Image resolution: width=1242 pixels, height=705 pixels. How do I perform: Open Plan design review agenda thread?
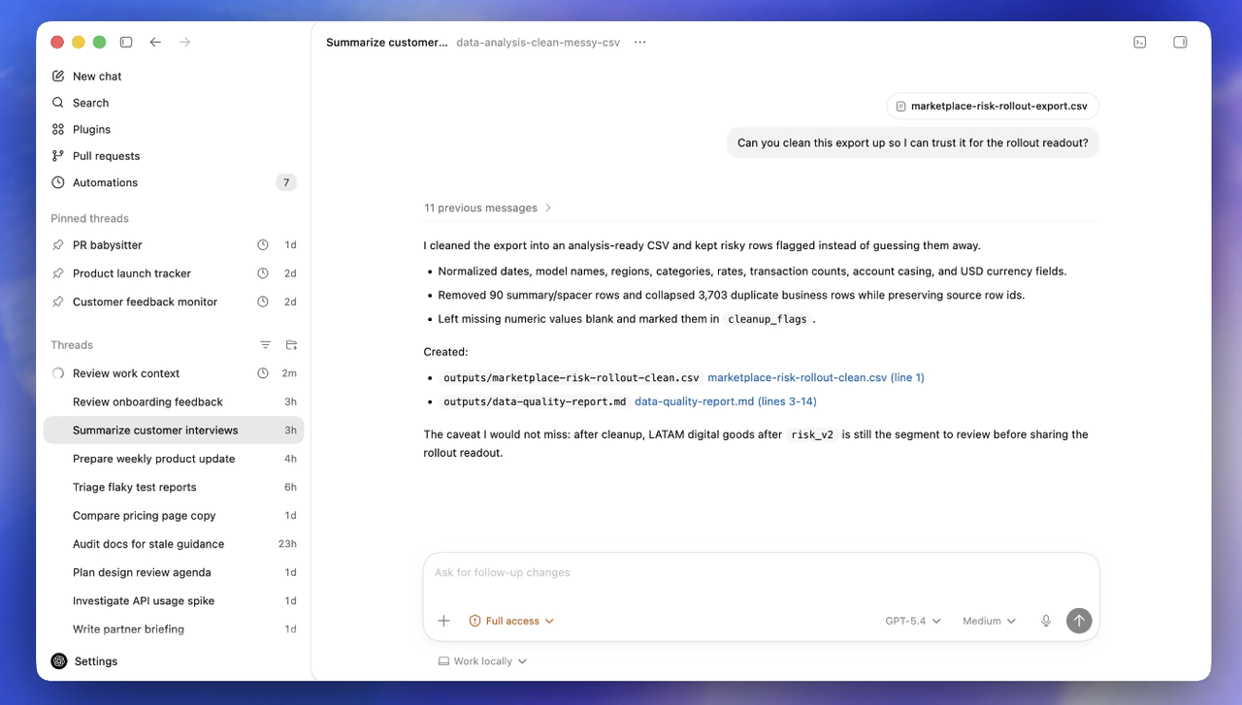174,572
